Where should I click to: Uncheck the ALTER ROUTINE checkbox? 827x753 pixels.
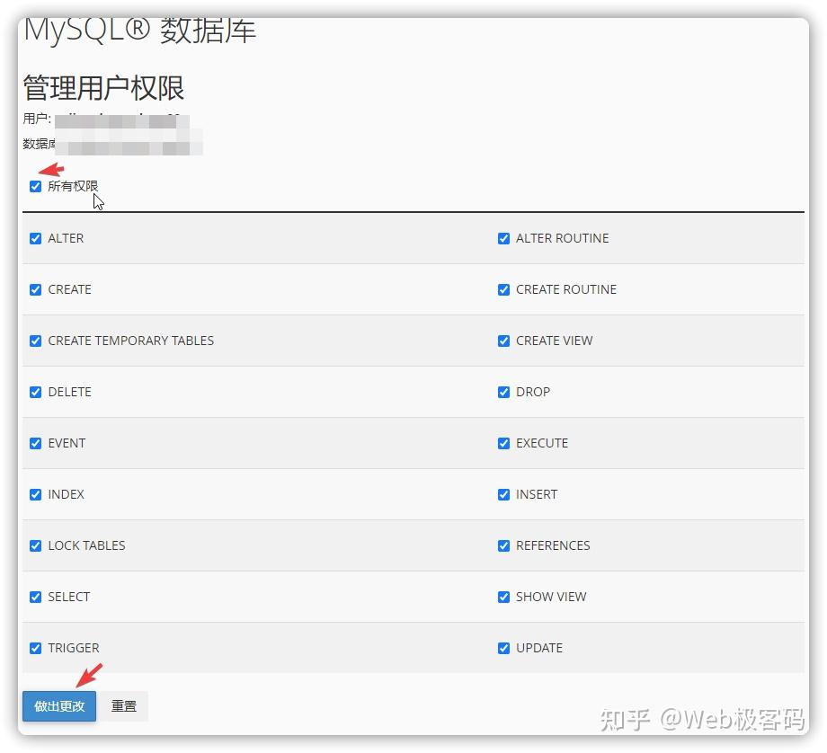pos(503,239)
